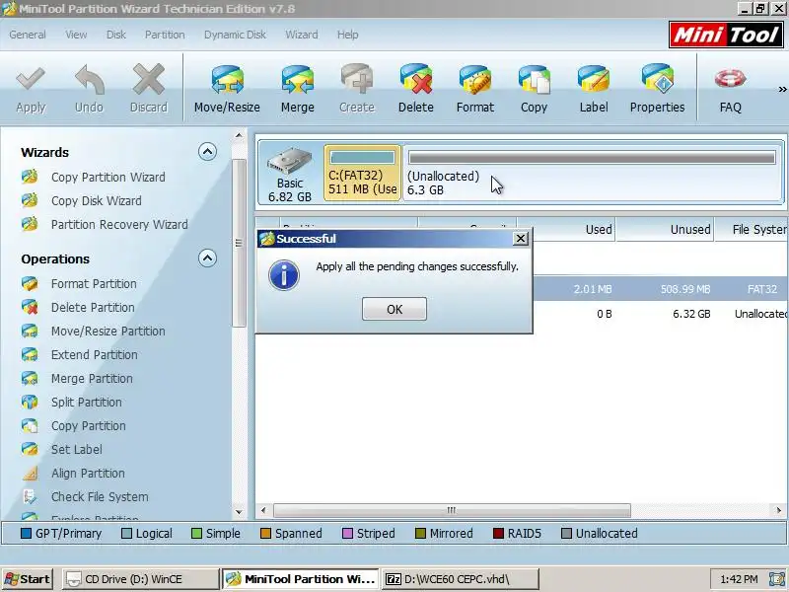Open the Partition menu
Screen dimensions: 789x592
tap(165, 35)
